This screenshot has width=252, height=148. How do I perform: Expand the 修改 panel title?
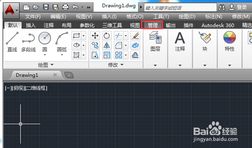pyautogui.click(x=116, y=65)
